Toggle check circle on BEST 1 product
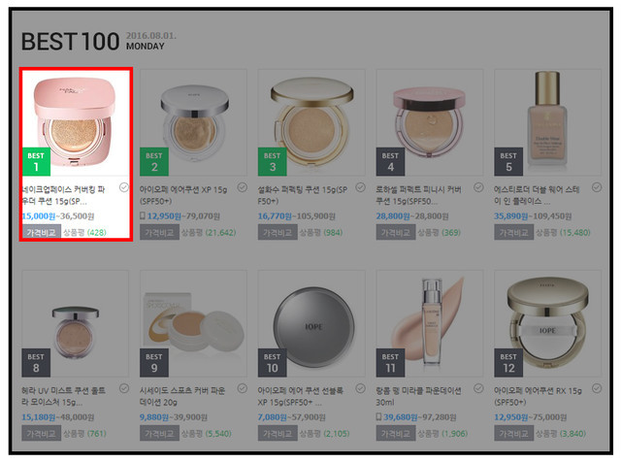621x462 pixels. pyautogui.click(x=124, y=187)
